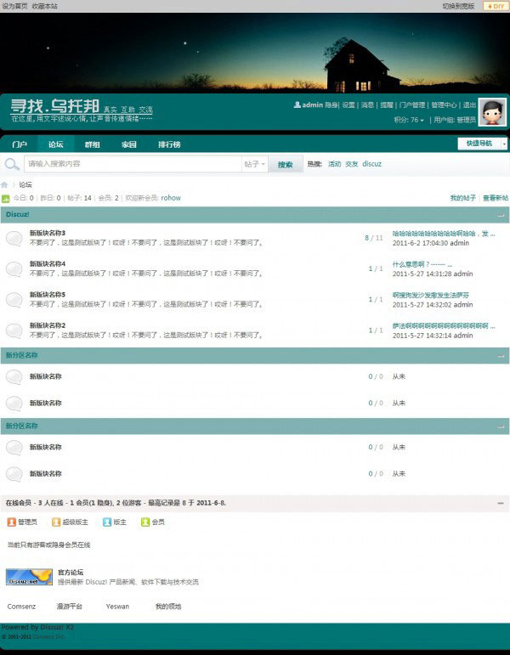Viewport: 510px width, 655px height.
Task: Open the 排行榜 navigation tab
Action: pyautogui.click(x=169, y=144)
